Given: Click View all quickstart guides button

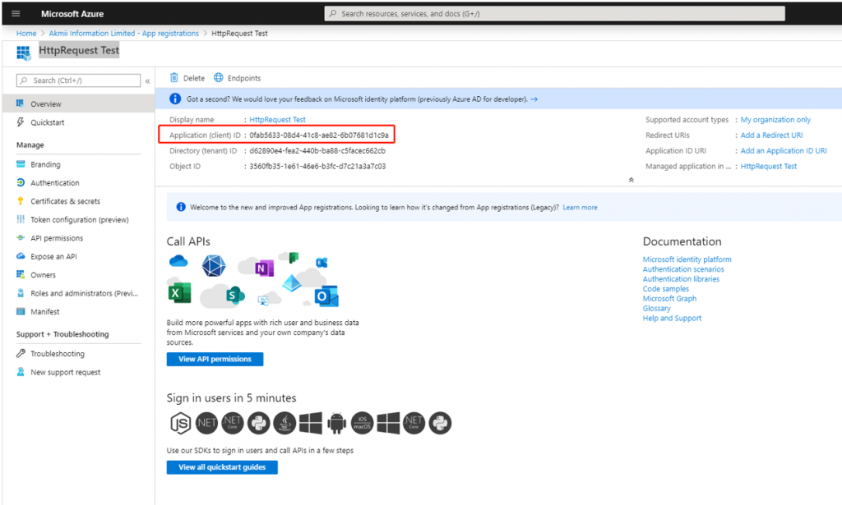Looking at the screenshot, I should coord(222,467).
